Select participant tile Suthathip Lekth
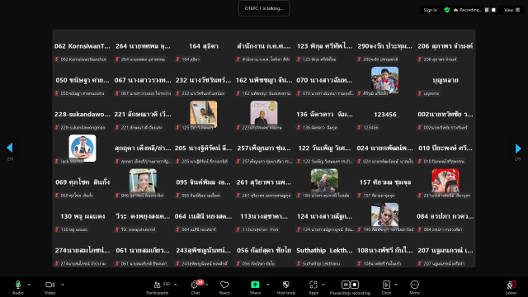The image size is (528, 297). [324, 254]
